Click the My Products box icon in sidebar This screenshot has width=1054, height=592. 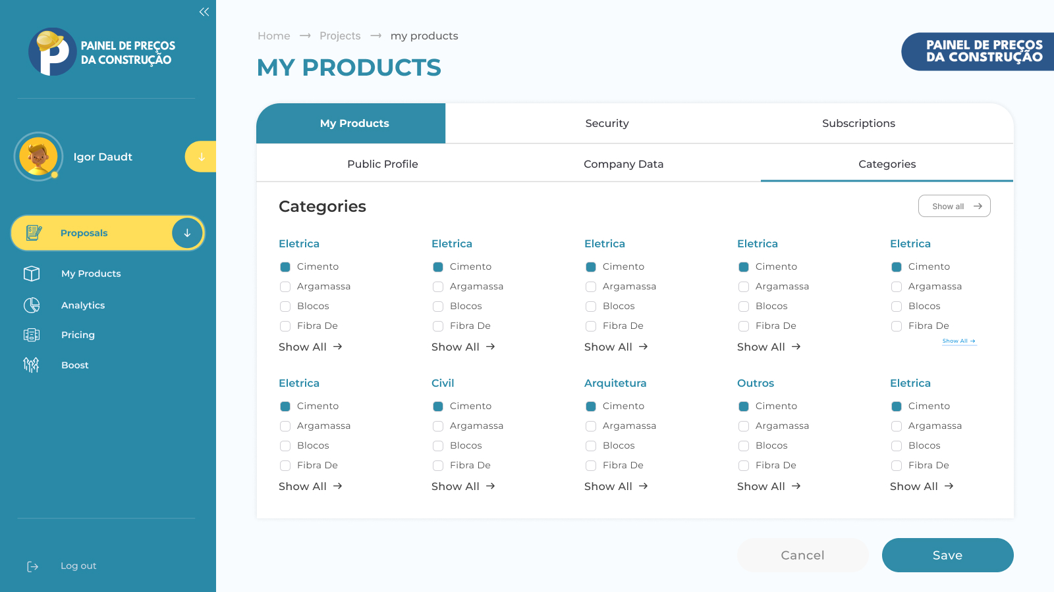tap(32, 274)
